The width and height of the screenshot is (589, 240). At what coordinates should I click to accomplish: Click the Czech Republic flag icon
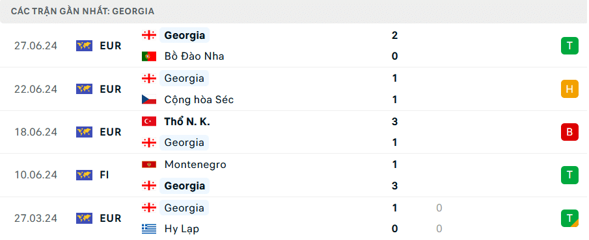[x=149, y=100]
